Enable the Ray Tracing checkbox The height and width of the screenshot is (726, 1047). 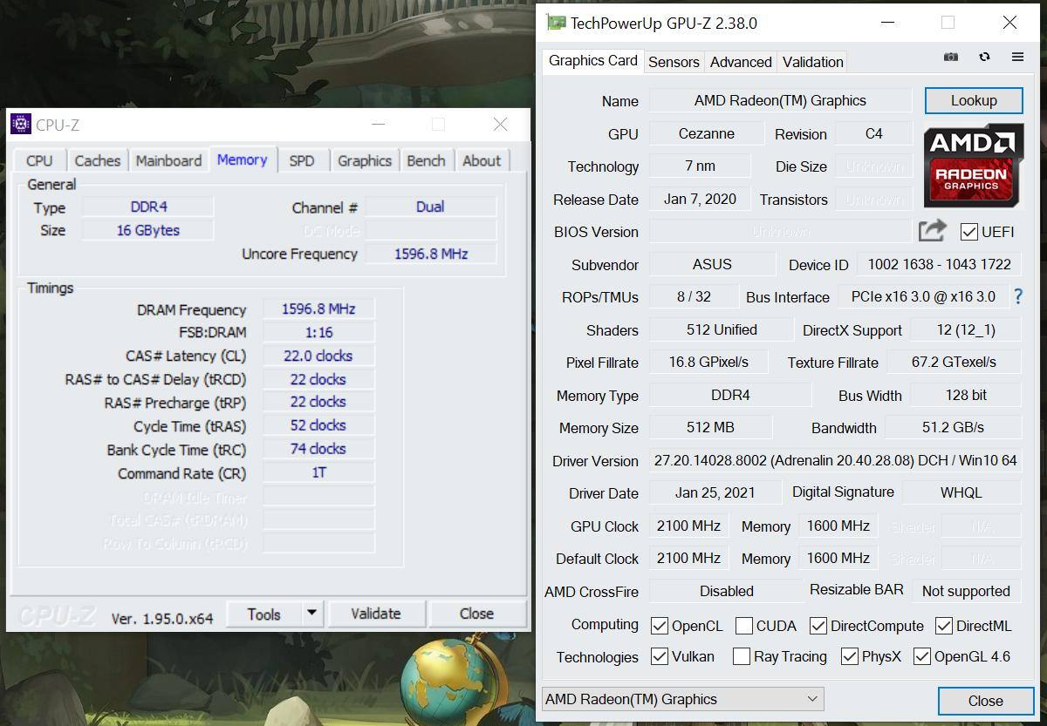coord(742,657)
